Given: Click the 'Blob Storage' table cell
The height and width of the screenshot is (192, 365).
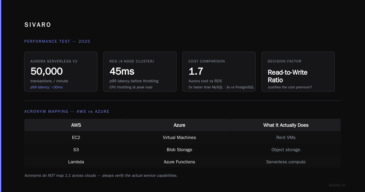Looking at the screenshot, I should click(179, 150).
